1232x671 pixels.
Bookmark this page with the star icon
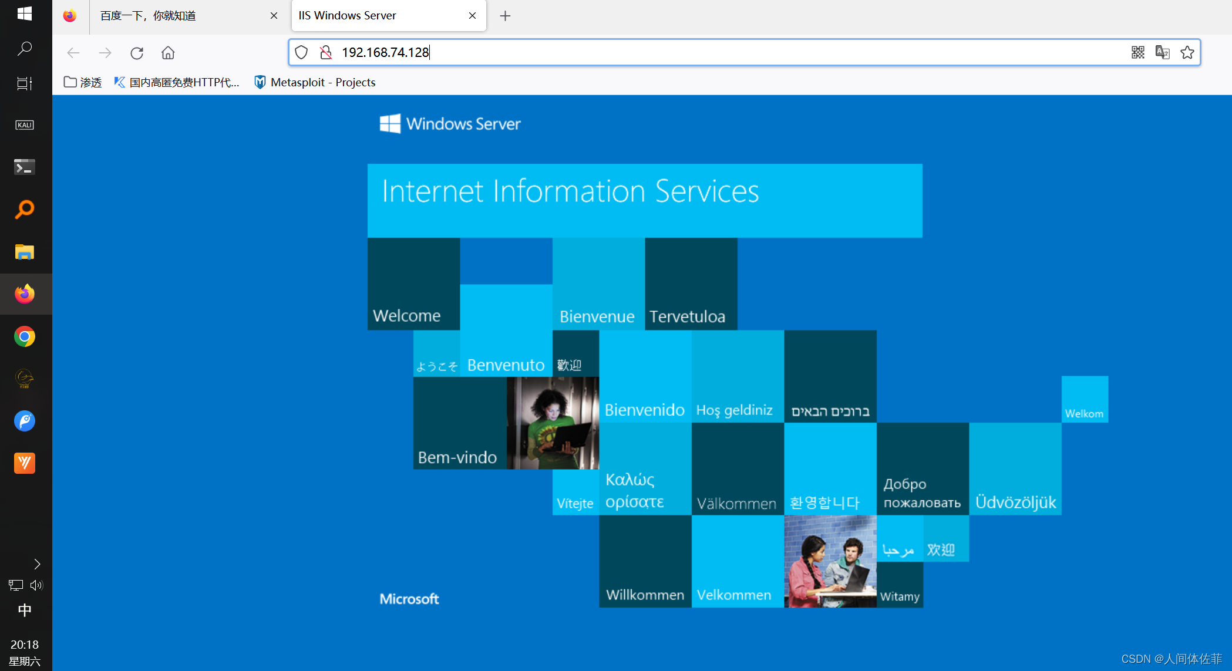[x=1187, y=52]
